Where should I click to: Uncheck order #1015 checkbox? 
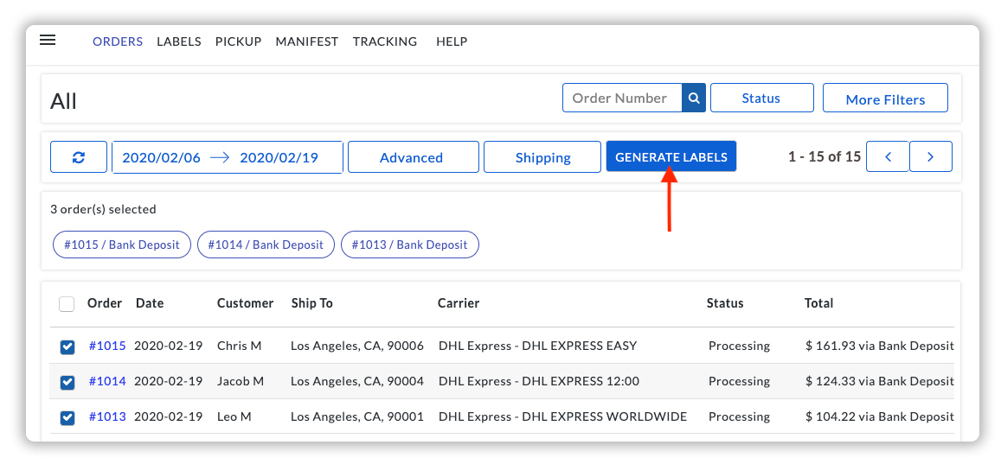pyautogui.click(x=67, y=347)
